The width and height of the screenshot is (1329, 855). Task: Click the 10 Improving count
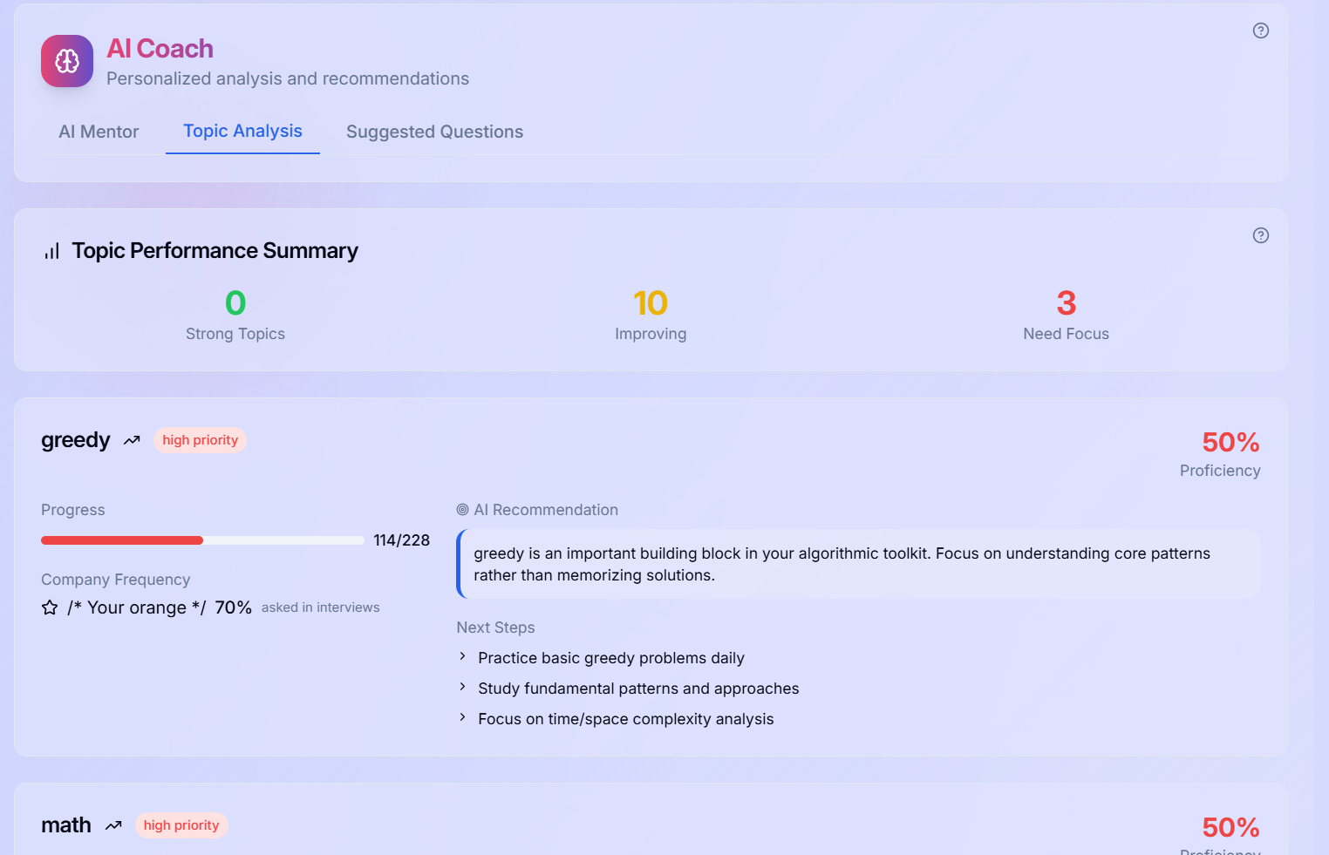pyautogui.click(x=651, y=303)
